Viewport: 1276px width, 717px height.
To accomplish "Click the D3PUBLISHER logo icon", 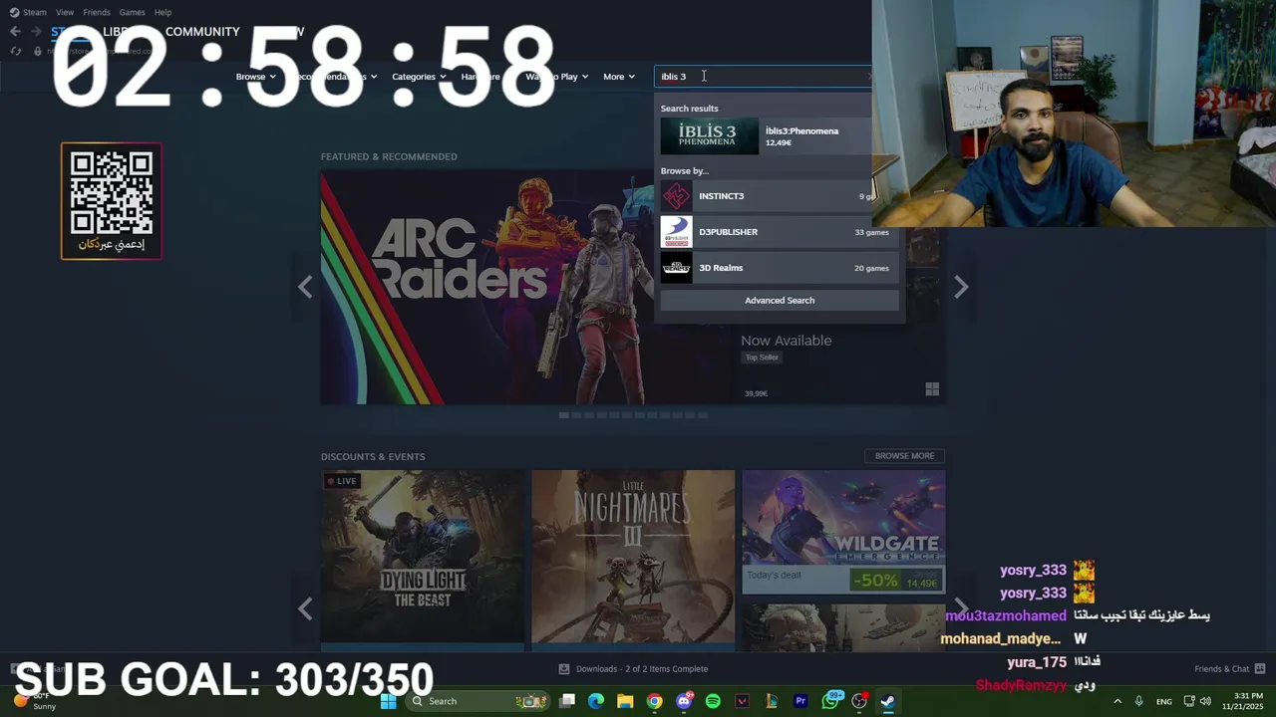I will click(x=676, y=232).
